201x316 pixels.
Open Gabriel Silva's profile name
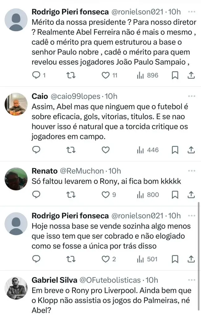54,280
